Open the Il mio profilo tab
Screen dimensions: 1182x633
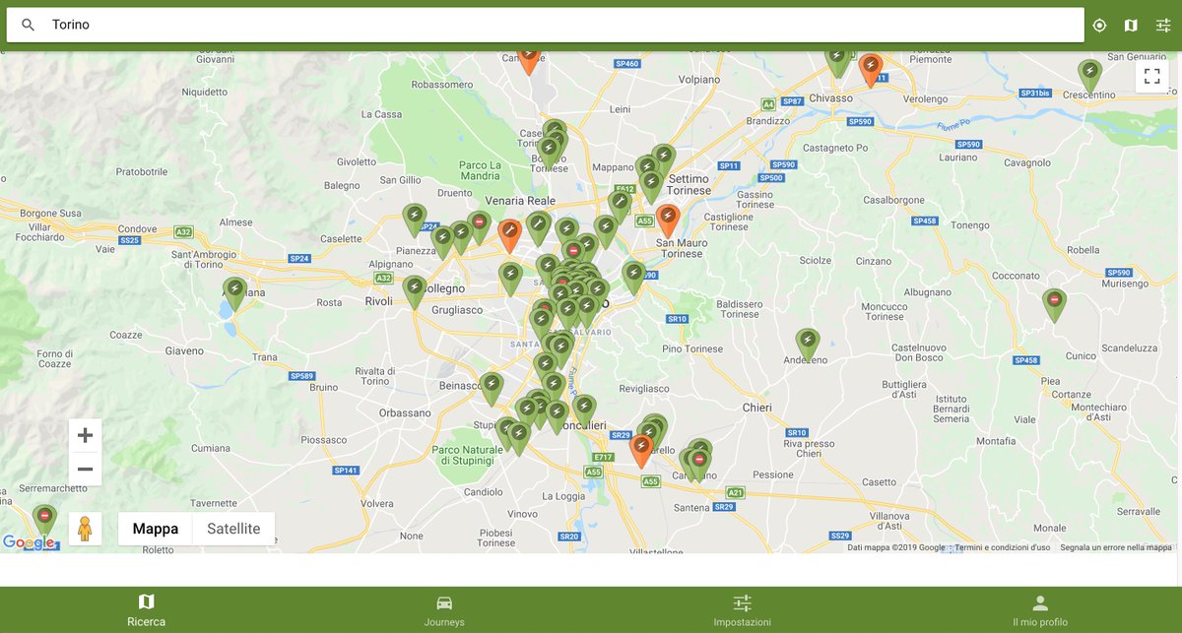click(1040, 610)
